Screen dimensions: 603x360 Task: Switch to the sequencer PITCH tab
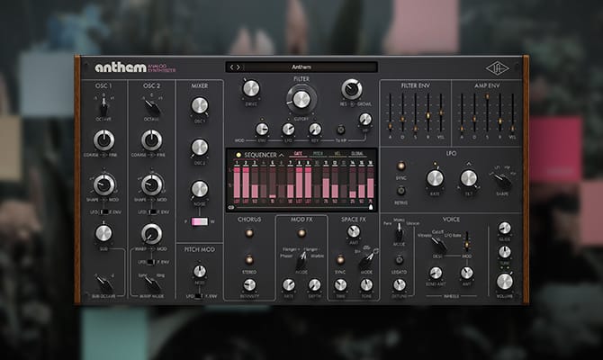click(x=319, y=155)
